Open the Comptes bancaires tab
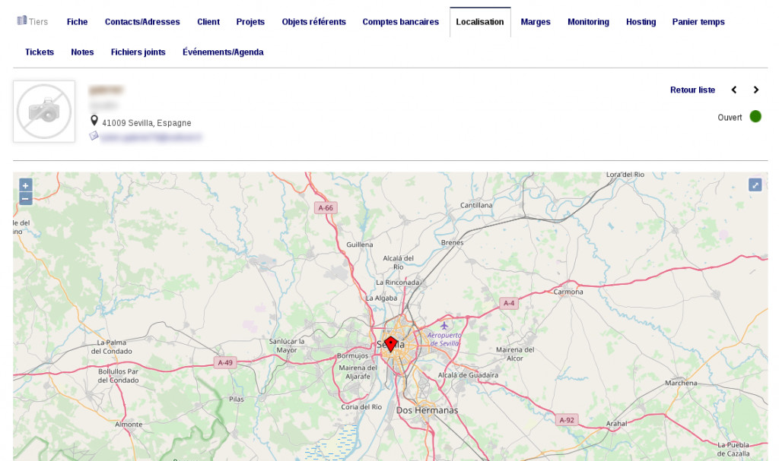779x461 pixels. pyautogui.click(x=400, y=22)
